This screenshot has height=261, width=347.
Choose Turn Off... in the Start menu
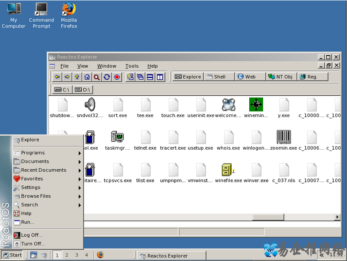point(48,244)
